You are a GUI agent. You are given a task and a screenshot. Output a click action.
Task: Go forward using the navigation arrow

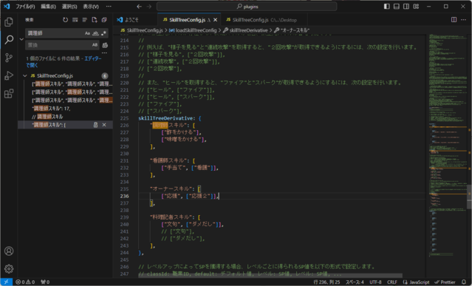[x=149, y=7]
